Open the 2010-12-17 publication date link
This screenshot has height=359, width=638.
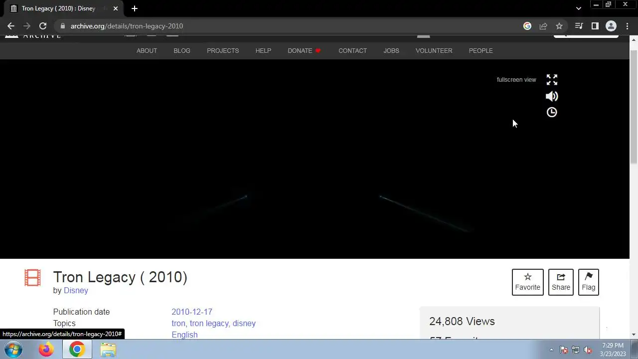pos(192,312)
